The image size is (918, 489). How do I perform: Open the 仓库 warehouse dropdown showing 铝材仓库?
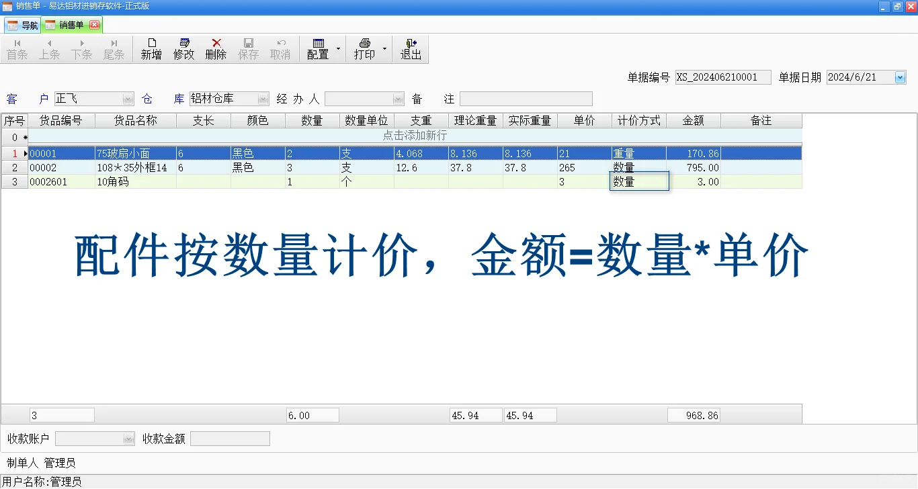[x=262, y=98]
